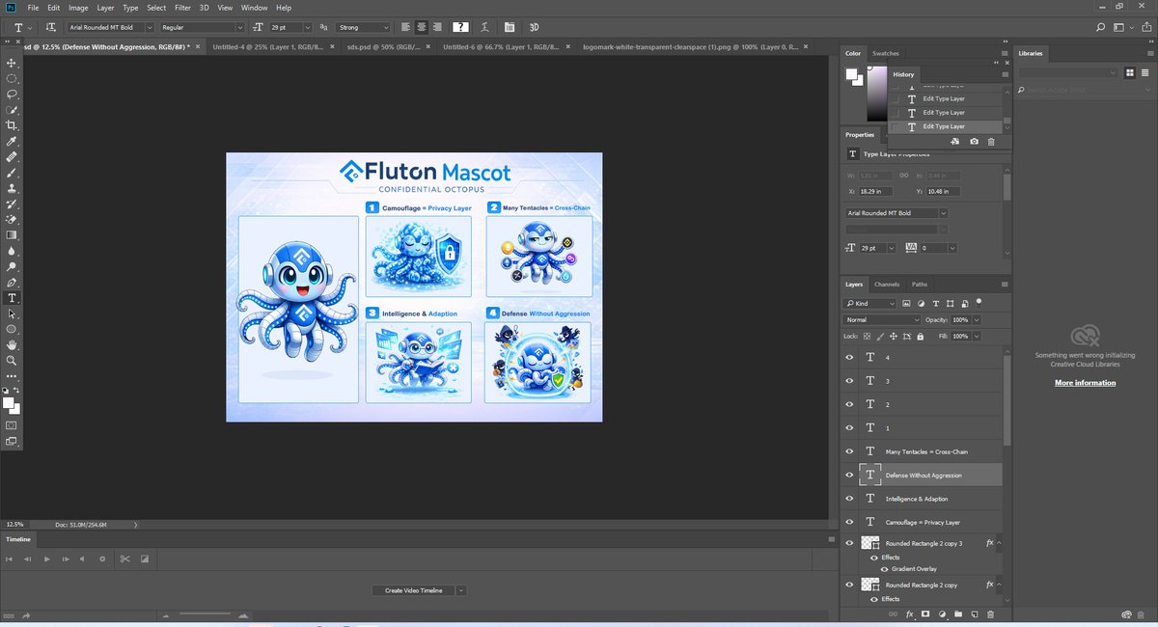Select the Horizontal Type tool
The height and width of the screenshot is (627, 1158).
click(12, 298)
